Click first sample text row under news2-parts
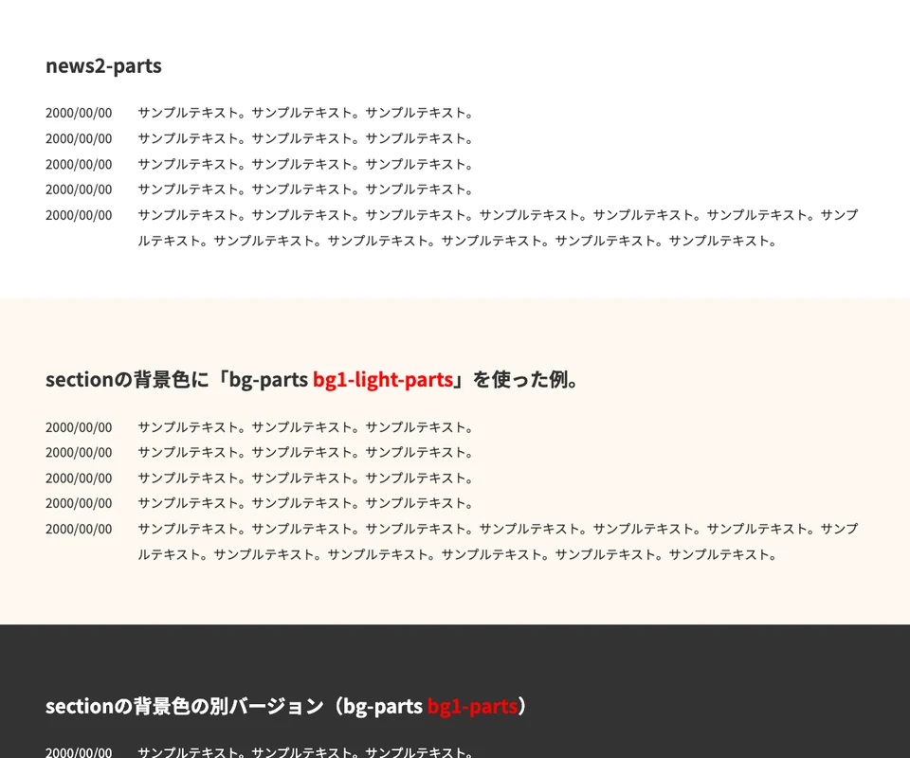Screen dimensions: 910x758 (x=305, y=113)
